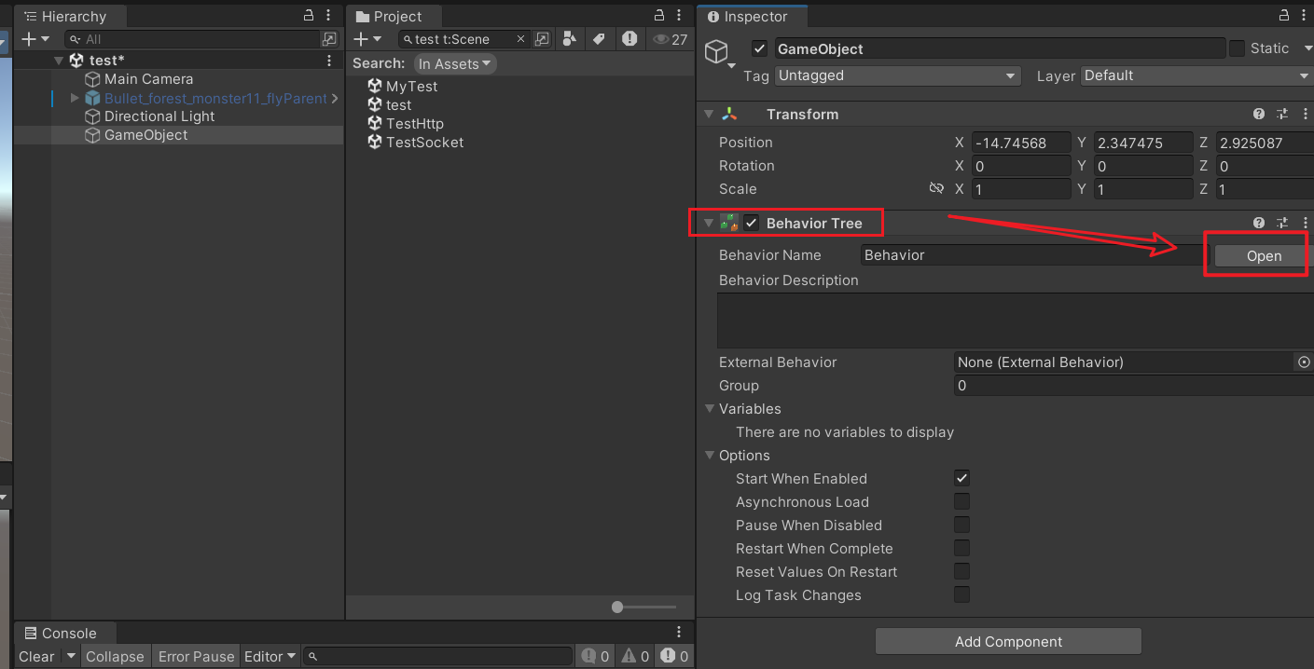
Task: Lock the Hierarchy panel
Action: click(x=309, y=15)
